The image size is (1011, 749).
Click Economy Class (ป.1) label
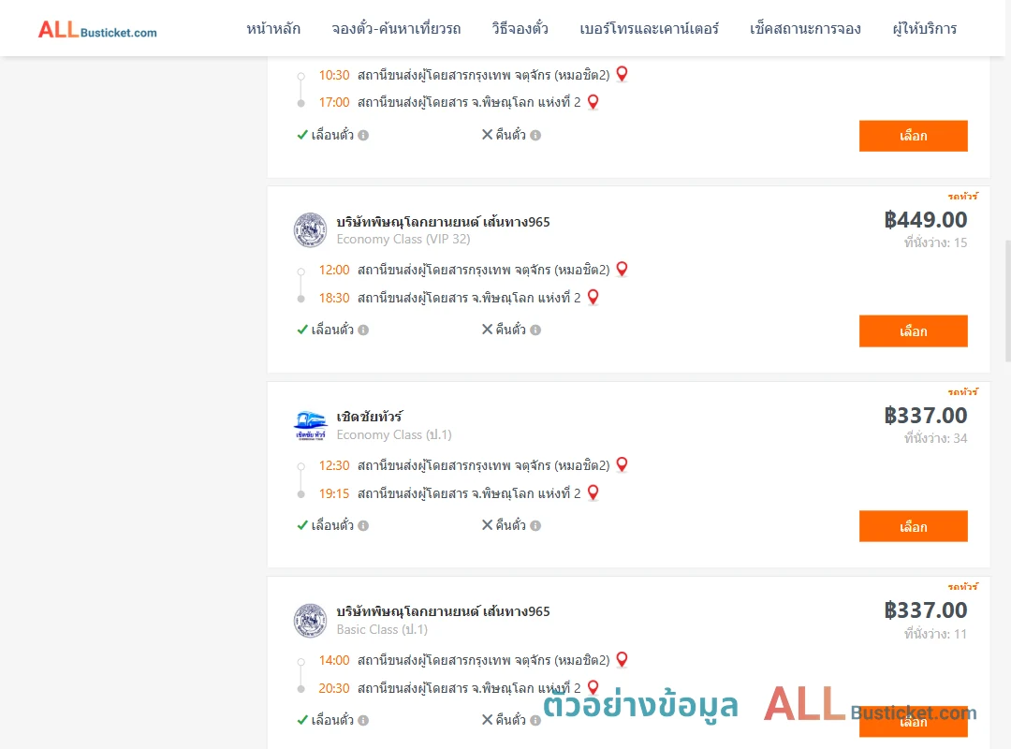(x=394, y=434)
